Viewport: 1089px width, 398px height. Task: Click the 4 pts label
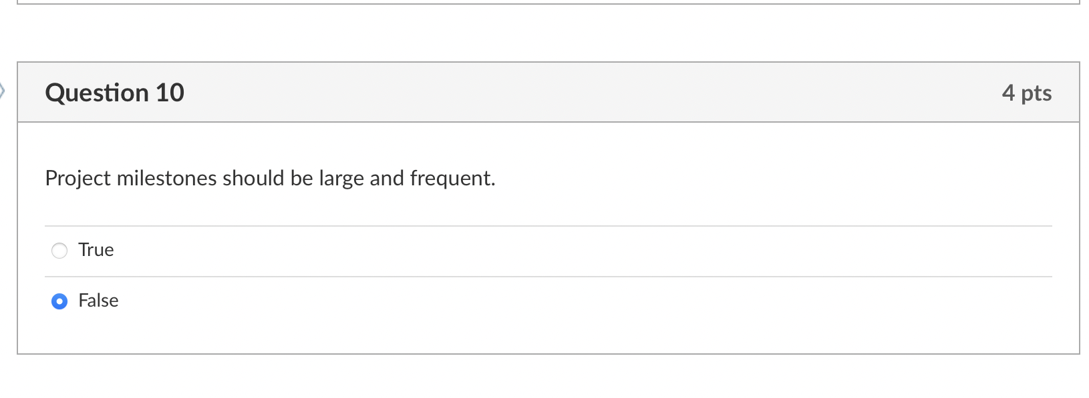[x=1027, y=93]
